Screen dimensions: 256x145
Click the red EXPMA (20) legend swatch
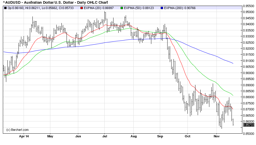click(x=81, y=8)
